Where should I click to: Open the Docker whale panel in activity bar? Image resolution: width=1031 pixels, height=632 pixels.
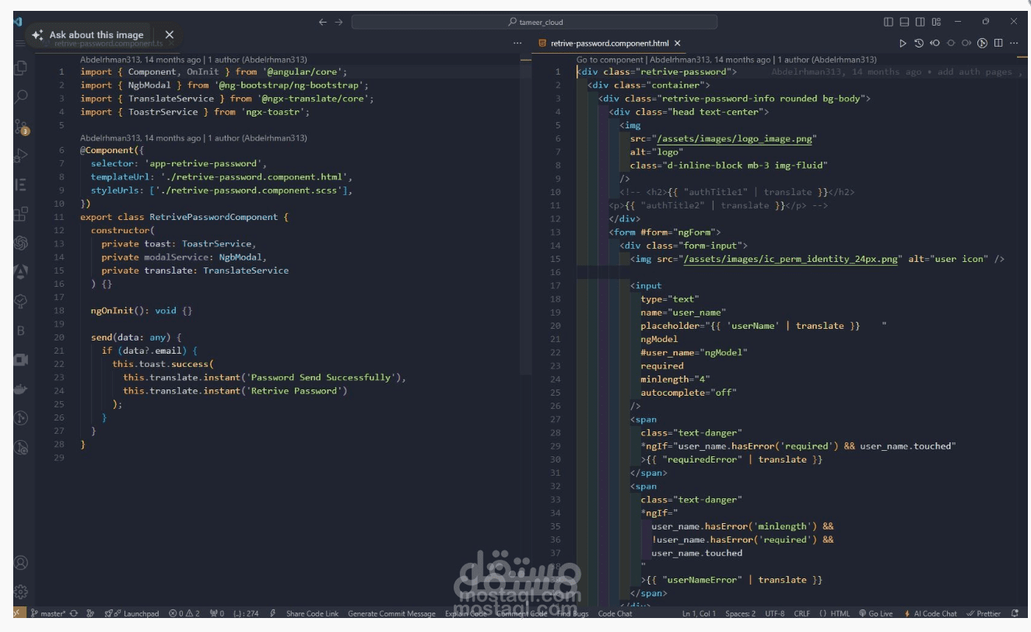(21, 389)
